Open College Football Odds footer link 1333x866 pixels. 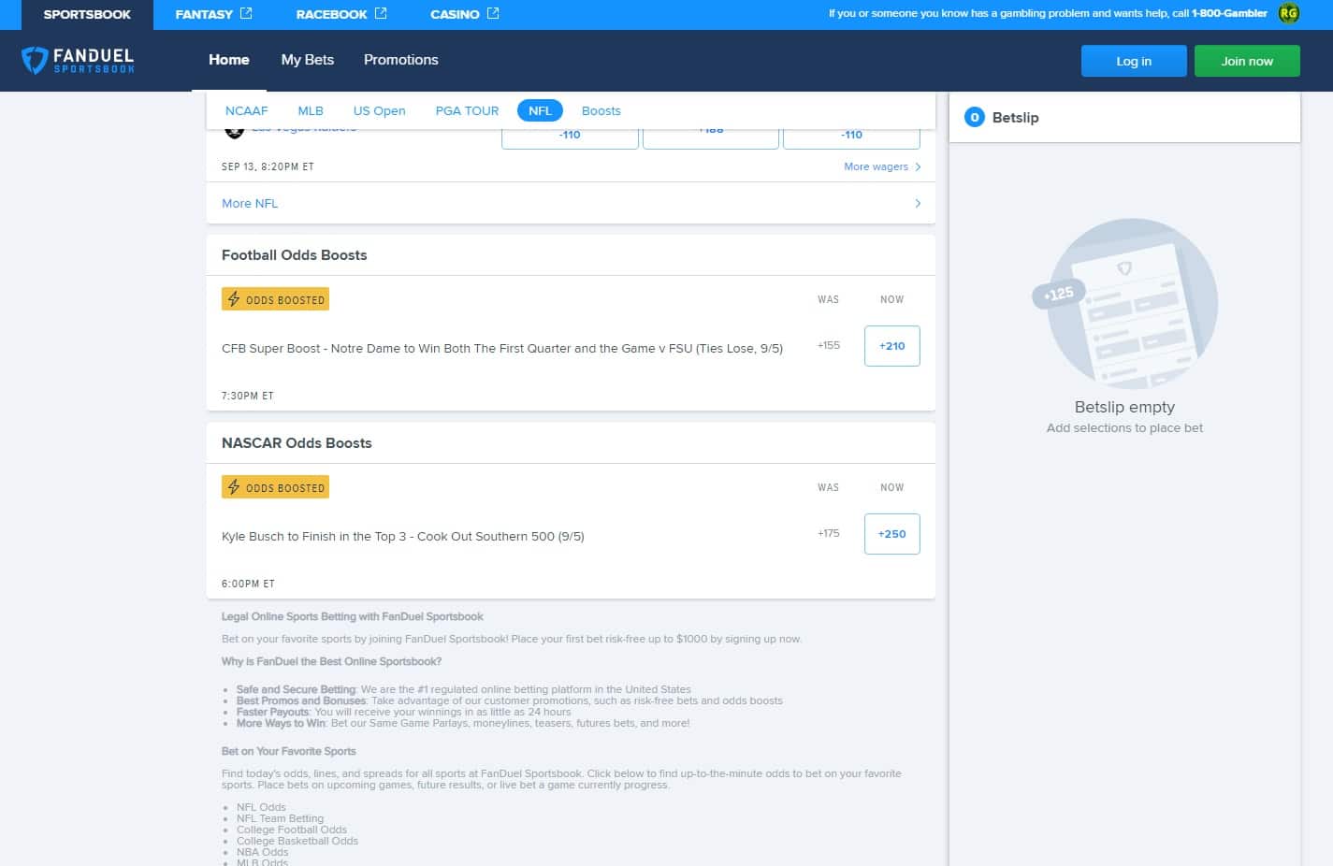coord(292,830)
